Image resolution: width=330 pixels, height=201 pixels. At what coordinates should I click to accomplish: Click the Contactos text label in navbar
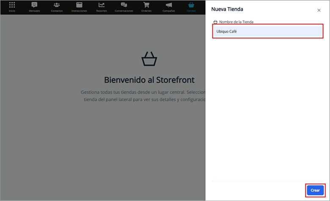[x=57, y=11]
